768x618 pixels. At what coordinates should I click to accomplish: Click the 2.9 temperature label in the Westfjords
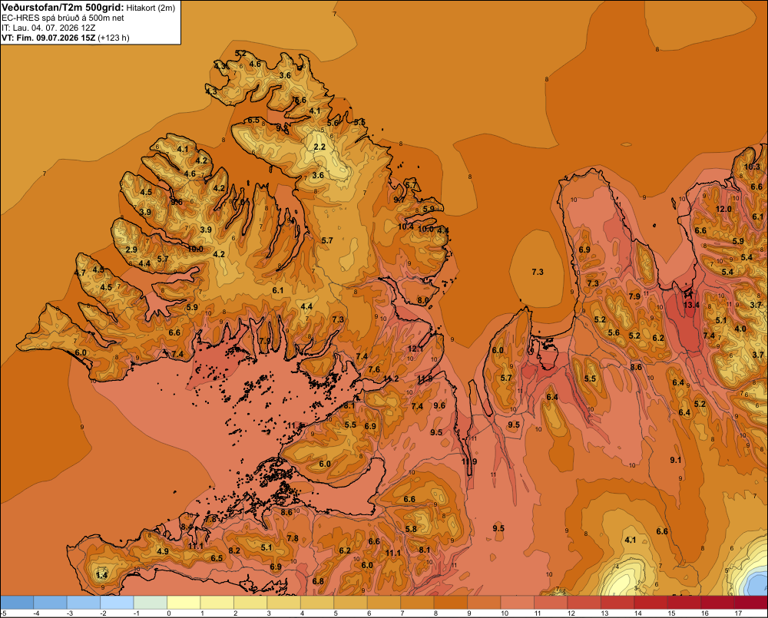[131, 250]
